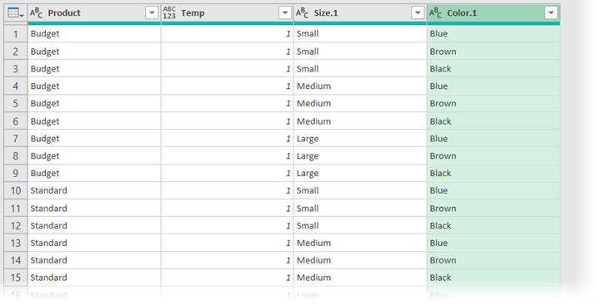Viewport: 601px width, 305px height.
Task: Select row number 10
Action: [16, 190]
